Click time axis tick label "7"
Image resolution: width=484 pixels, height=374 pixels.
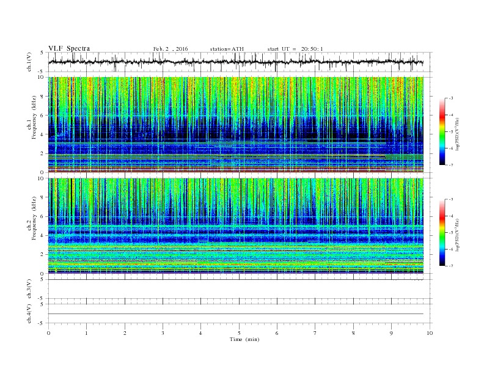click(315, 333)
